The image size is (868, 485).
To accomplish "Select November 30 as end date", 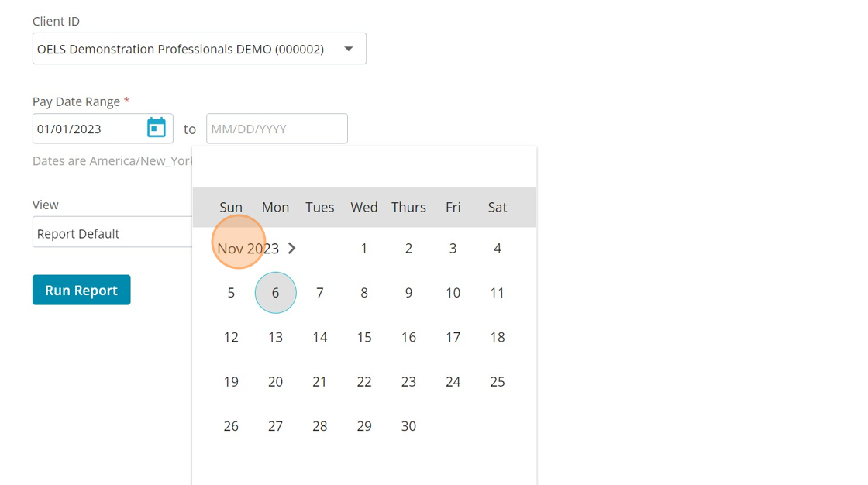I will (x=408, y=426).
